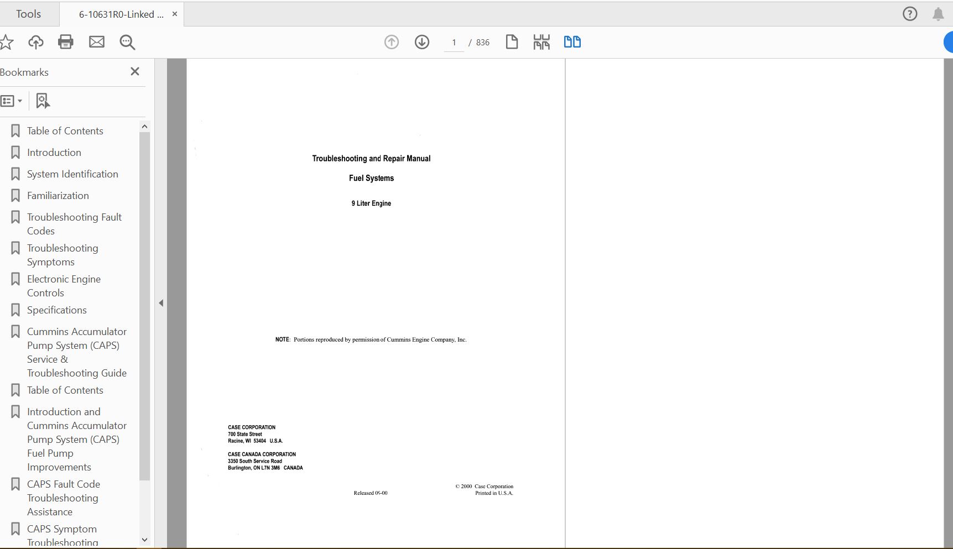Collapse the left navigation pane arrow

(x=161, y=303)
